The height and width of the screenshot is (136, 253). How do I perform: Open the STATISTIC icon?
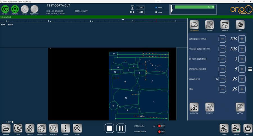(54, 128)
